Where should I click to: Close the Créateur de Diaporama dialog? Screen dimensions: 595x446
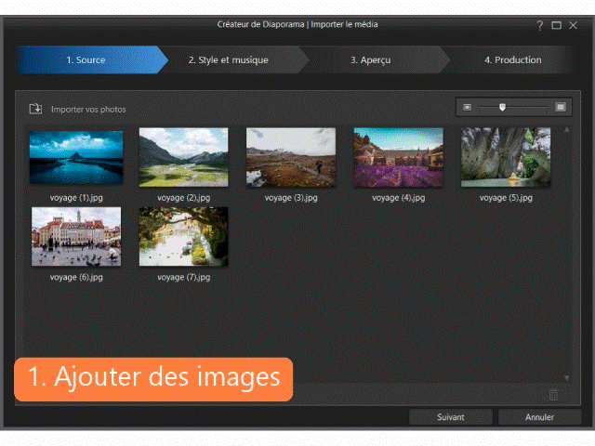pos(573,25)
